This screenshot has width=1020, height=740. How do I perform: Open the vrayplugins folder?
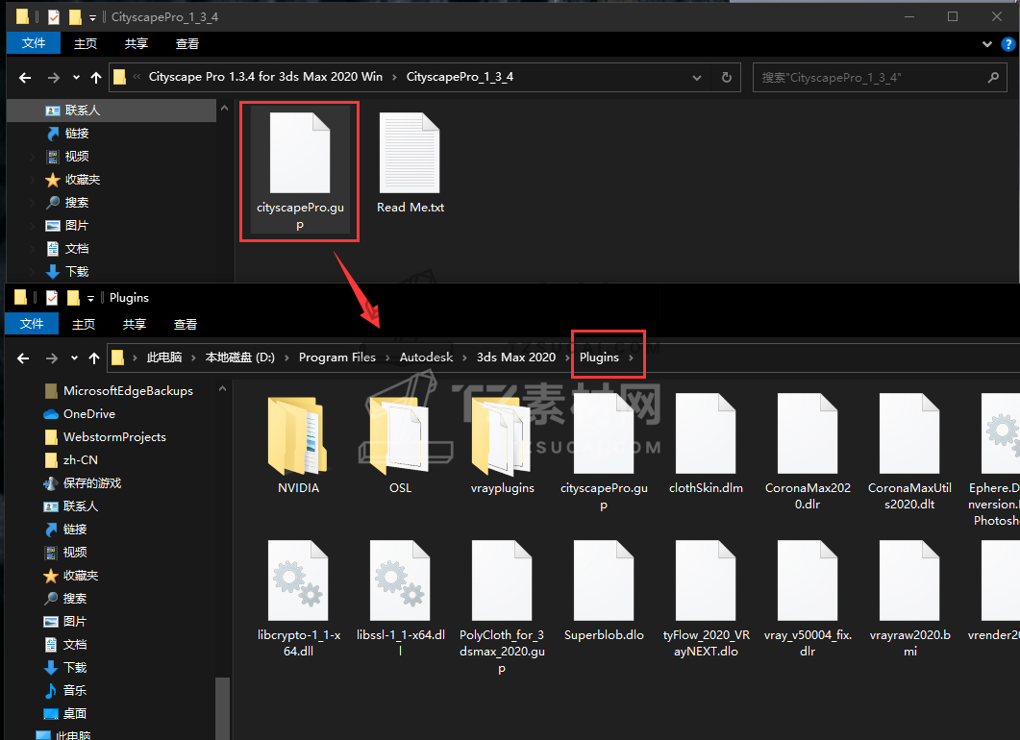pos(502,445)
